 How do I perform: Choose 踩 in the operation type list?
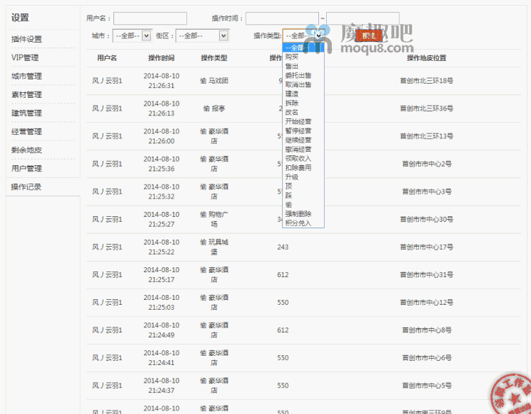point(303,196)
